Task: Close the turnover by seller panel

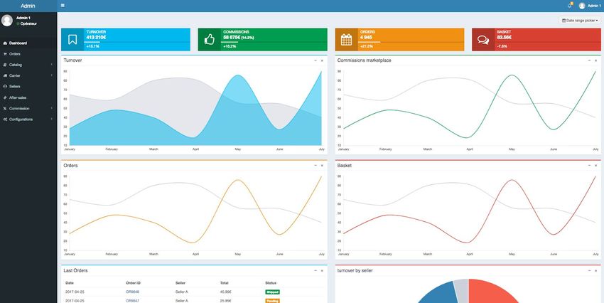Action: pos(595,270)
